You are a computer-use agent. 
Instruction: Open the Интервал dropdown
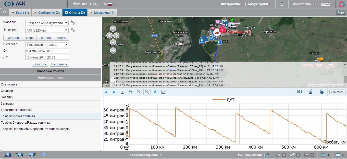click(47, 45)
